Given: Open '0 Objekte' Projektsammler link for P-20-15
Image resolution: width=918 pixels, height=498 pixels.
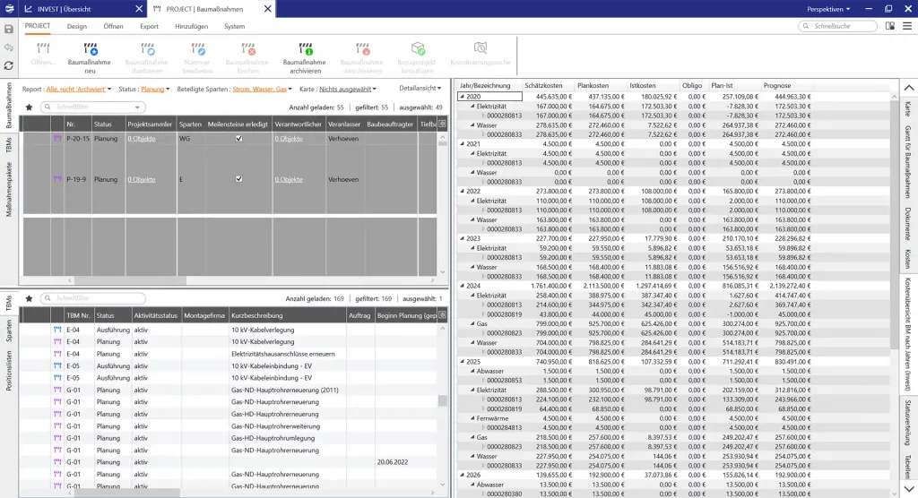Looking at the screenshot, I should tap(141, 139).
